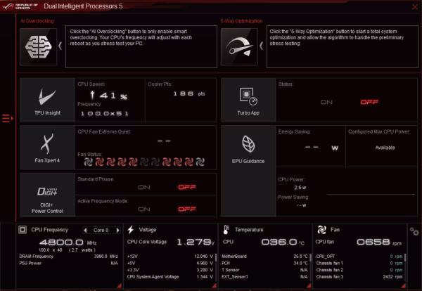Set Standard Phase to OFF
This screenshot has height=291, width=422.
click(x=187, y=187)
